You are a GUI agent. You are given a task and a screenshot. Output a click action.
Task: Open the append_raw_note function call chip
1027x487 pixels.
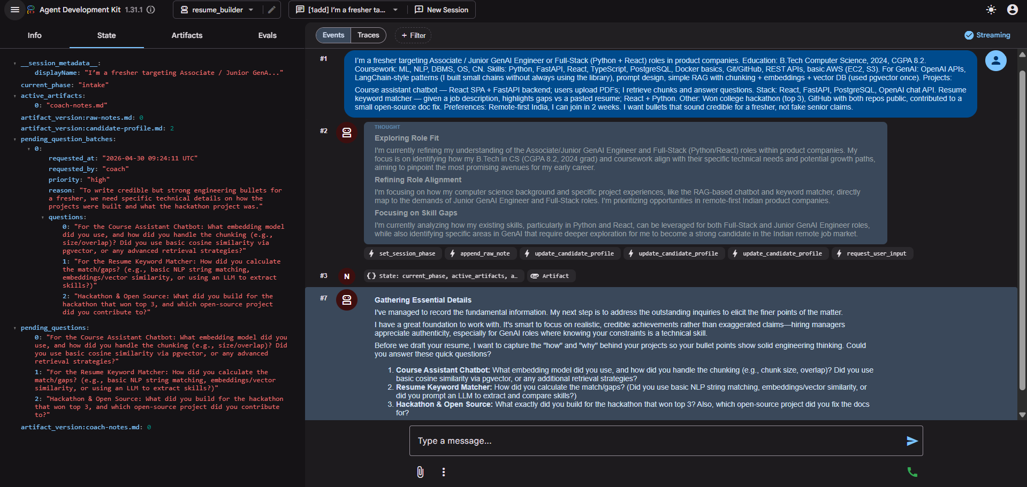point(480,253)
